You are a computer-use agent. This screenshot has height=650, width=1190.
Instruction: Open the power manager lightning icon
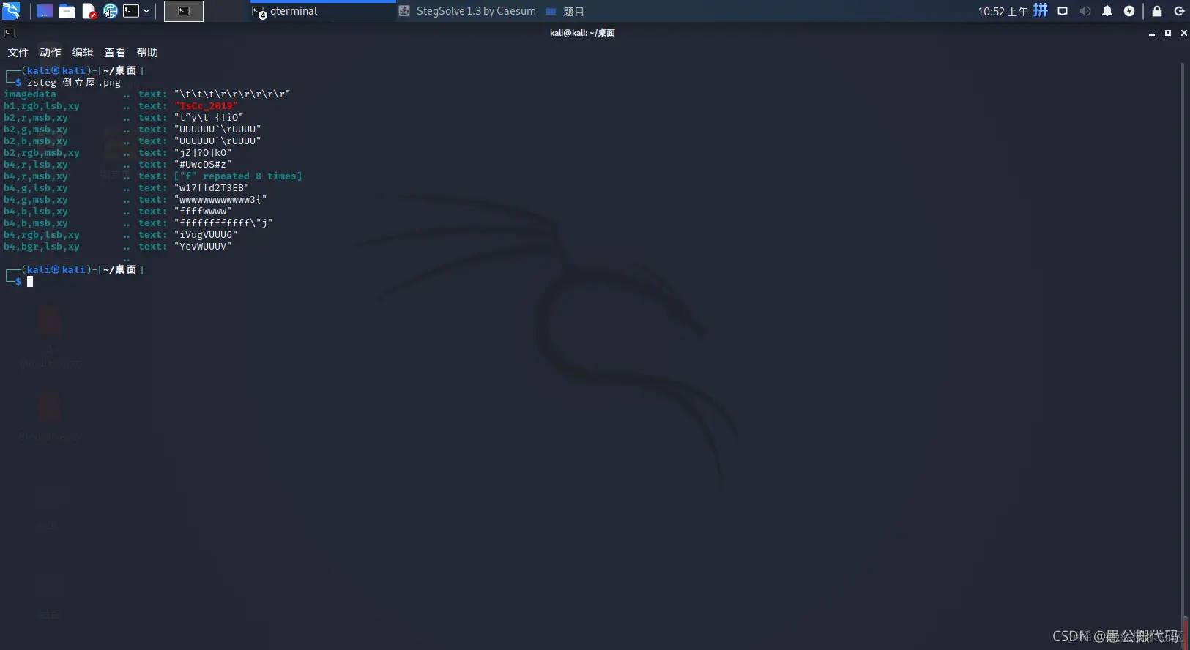click(1129, 11)
